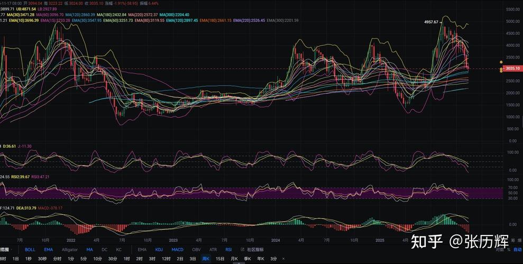Toggle the EMA main-chart indicator

coord(48,250)
